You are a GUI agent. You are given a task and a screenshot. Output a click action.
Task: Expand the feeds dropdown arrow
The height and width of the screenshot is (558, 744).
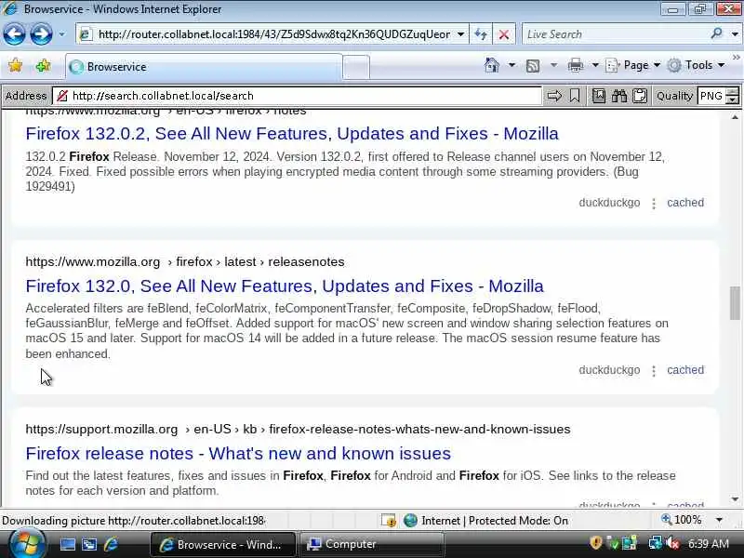point(553,65)
